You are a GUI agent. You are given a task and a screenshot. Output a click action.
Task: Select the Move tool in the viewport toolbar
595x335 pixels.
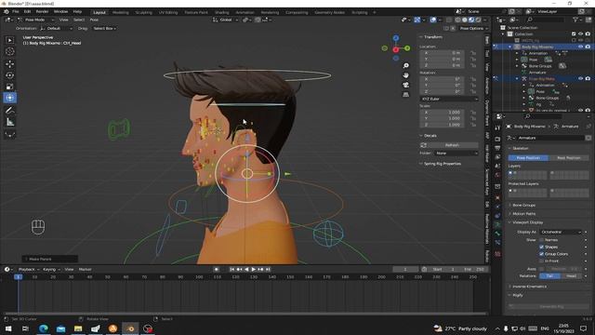tap(10, 64)
